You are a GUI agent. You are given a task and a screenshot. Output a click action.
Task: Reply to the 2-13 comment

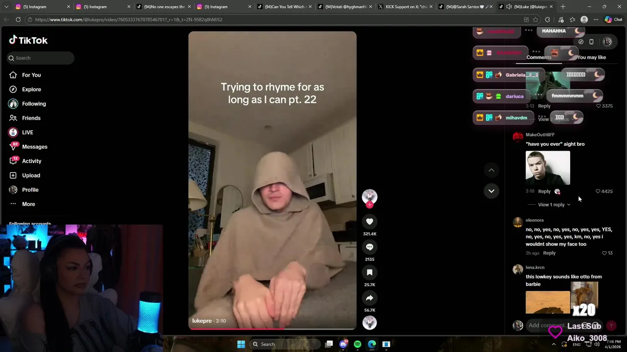pos(544,106)
